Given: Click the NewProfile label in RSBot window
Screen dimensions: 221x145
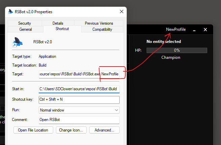Looking at the screenshot, I should pyautogui.click(x=176, y=29).
